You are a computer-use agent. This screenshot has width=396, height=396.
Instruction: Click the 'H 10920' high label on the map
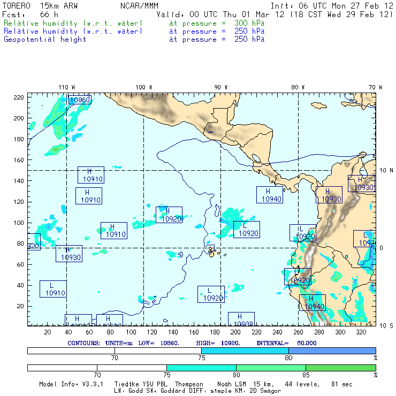tap(169, 215)
